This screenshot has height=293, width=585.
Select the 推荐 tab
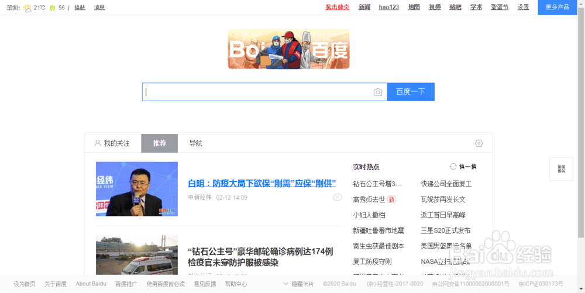(x=159, y=143)
